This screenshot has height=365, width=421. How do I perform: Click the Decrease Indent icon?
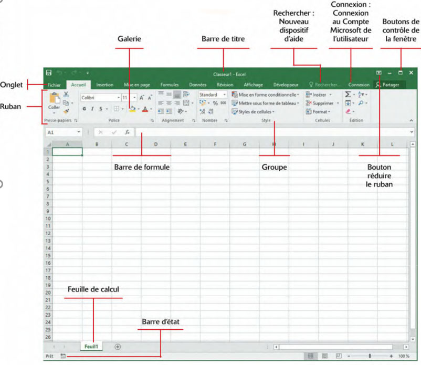click(161, 111)
